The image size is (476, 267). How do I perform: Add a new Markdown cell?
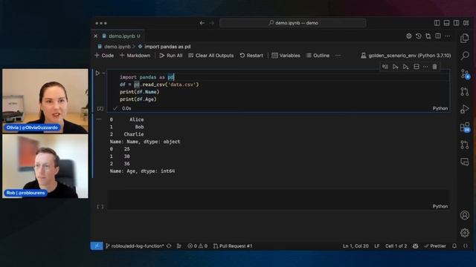[135, 56]
